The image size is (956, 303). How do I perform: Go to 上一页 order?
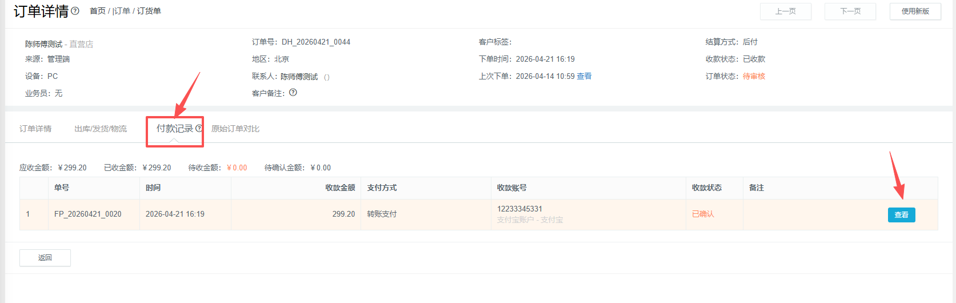pos(786,11)
